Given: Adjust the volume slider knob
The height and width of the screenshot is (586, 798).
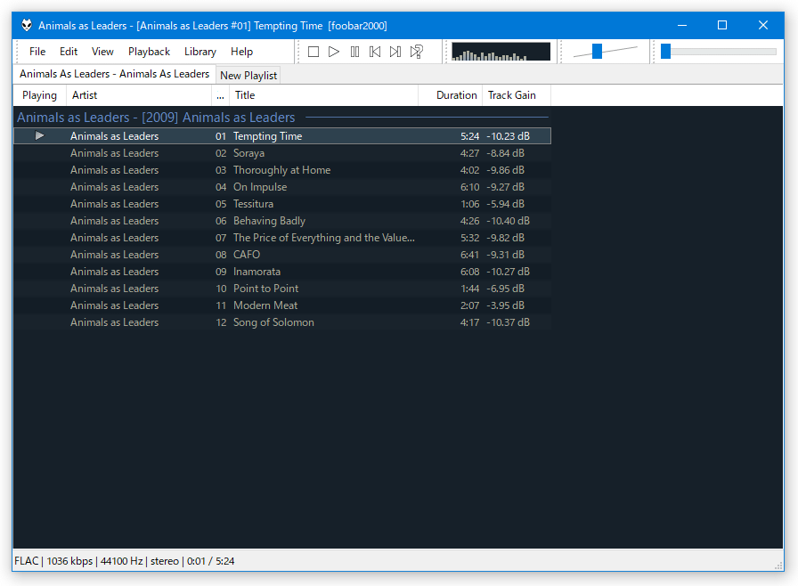Looking at the screenshot, I should pos(597,51).
